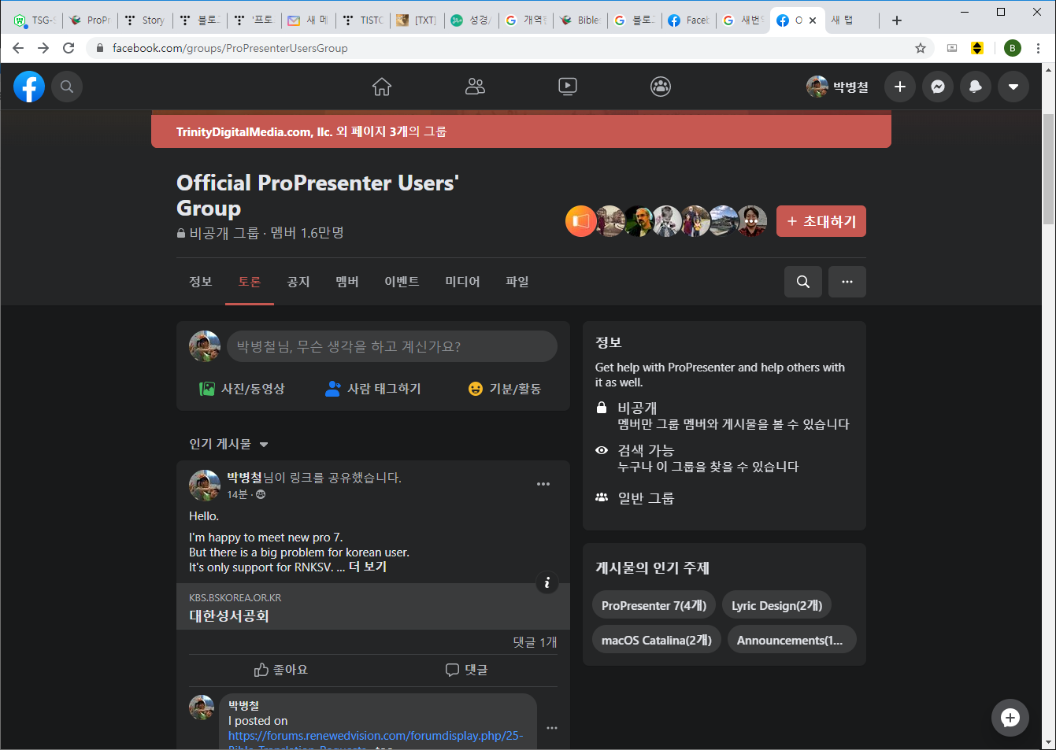Select Lyric Design(2개) topic

tap(777, 605)
